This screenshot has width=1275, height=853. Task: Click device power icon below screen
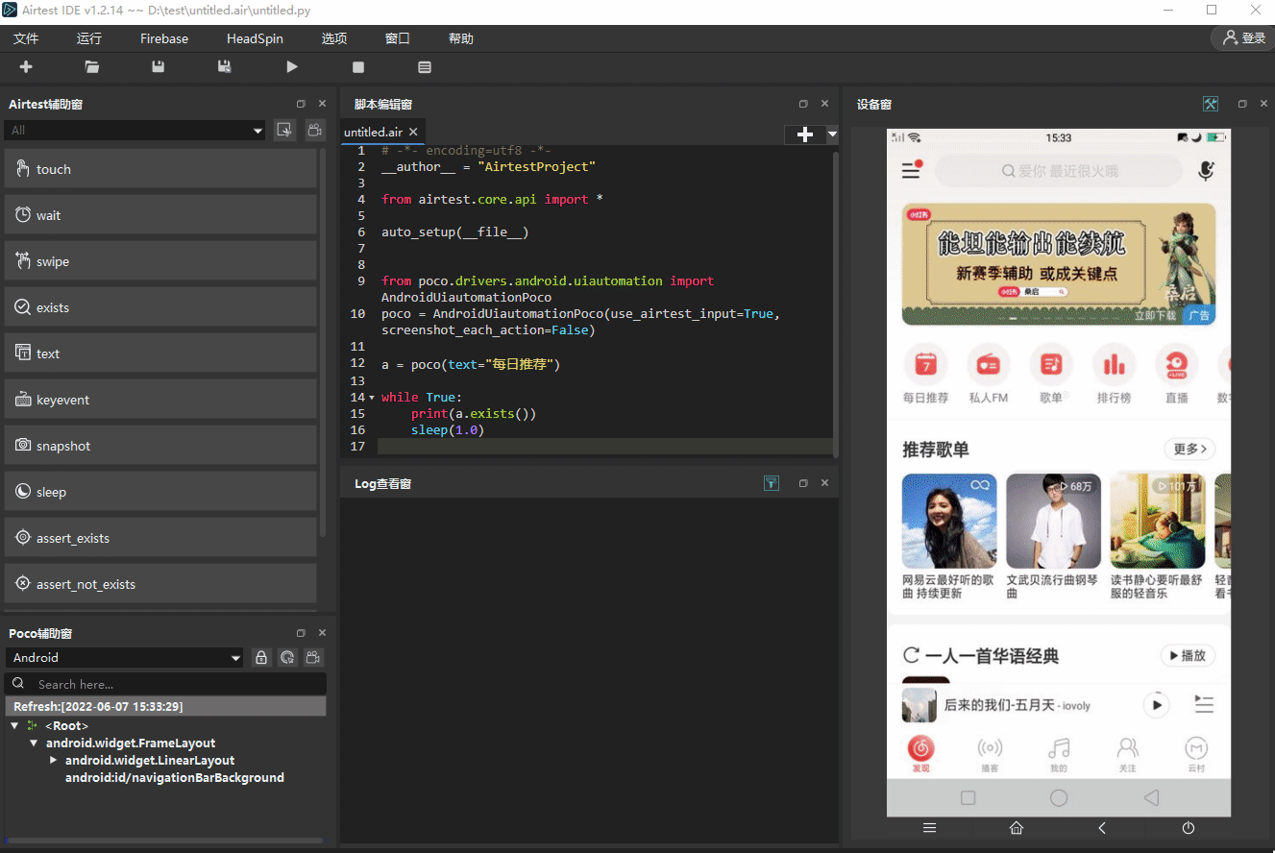(1189, 828)
